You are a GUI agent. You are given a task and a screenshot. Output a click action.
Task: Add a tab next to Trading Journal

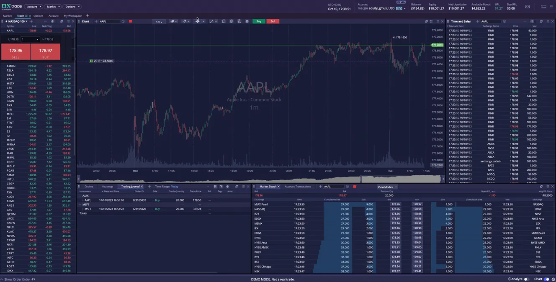(x=149, y=187)
